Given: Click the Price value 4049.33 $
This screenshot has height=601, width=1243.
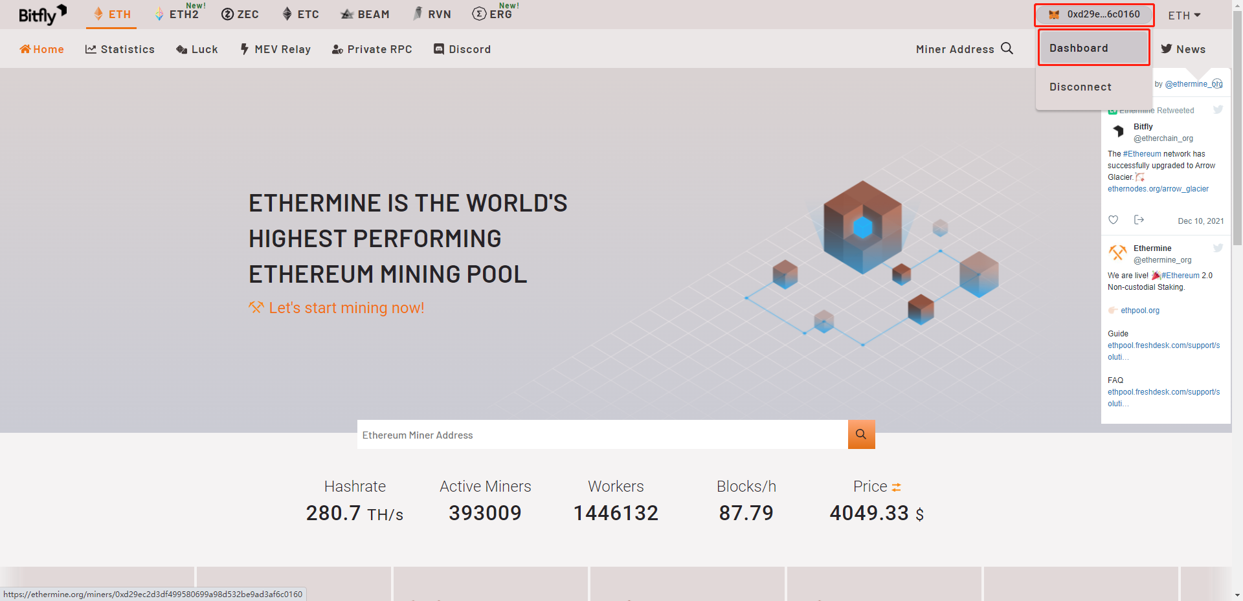Looking at the screenshot, I should pos(877,513).
